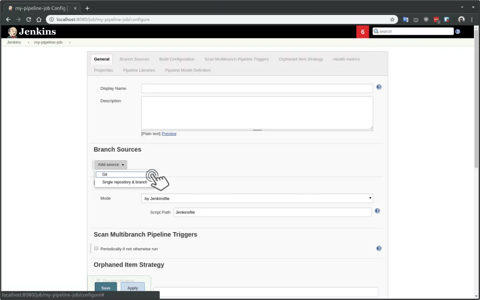Bookmark this page with star icon
480x300 pixels.
[392, 20]
